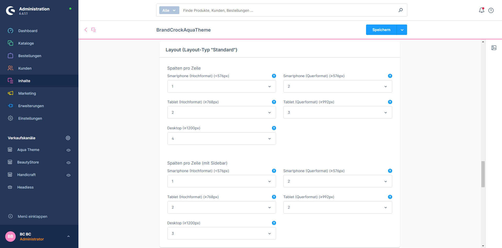Toggle the eye icon for Aqua Theme
The height and width of the screenshot is (248, 502).
click(69, 150)
